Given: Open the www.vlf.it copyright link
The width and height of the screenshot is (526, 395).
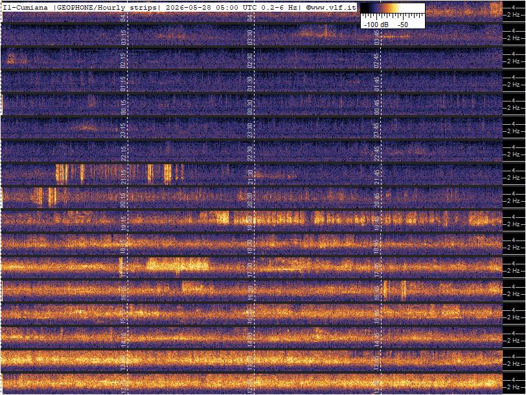Looking at the screenshot, I should coord(331,7).
